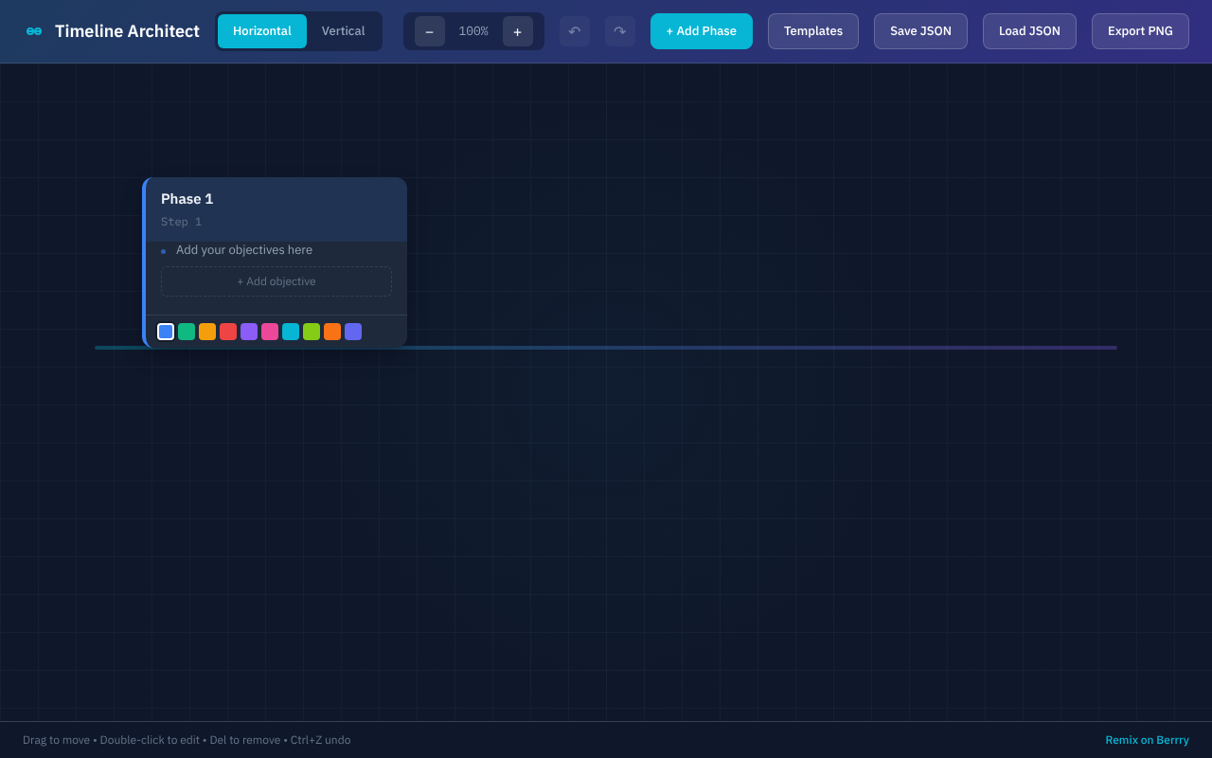The width and height of the screenshot is (1212, 758).
Task: Click the Phase 1 title to edit it
Action: (x=187, y=199)
